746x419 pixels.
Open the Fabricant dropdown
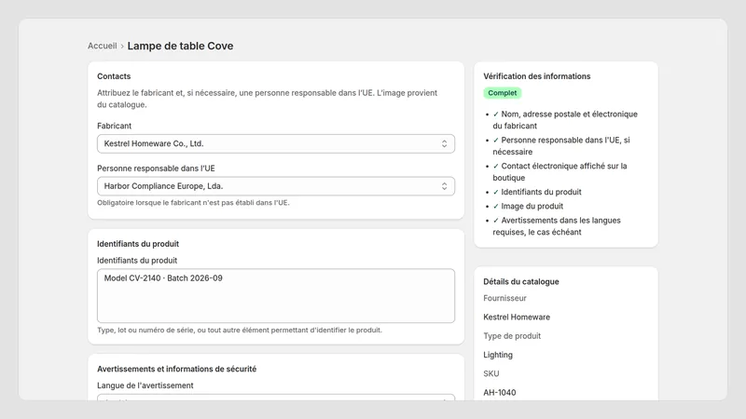pyautogui.click(x=276, y=143)
